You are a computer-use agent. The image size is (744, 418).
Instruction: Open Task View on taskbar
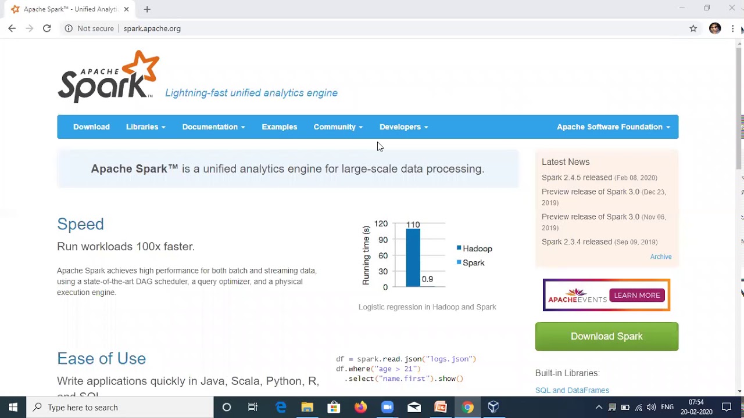click(253, 407)
